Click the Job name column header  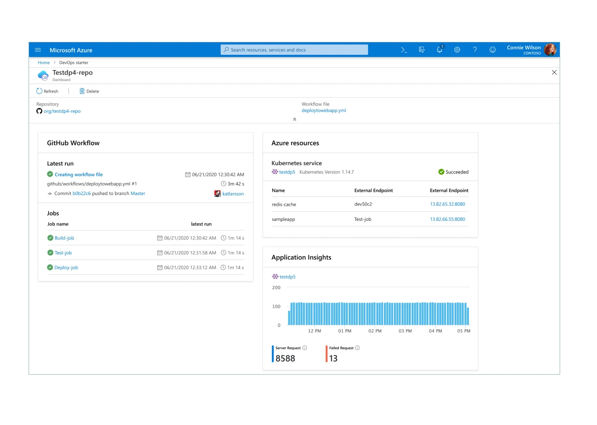(x=58, y=224)
